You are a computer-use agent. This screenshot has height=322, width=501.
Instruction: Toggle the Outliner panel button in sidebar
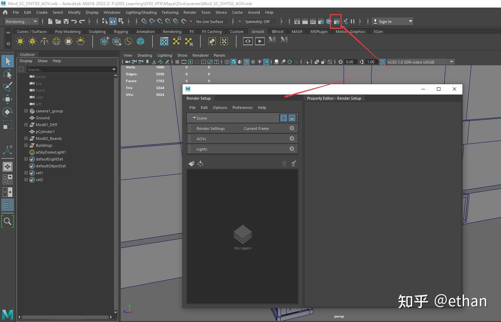[7, 205]
